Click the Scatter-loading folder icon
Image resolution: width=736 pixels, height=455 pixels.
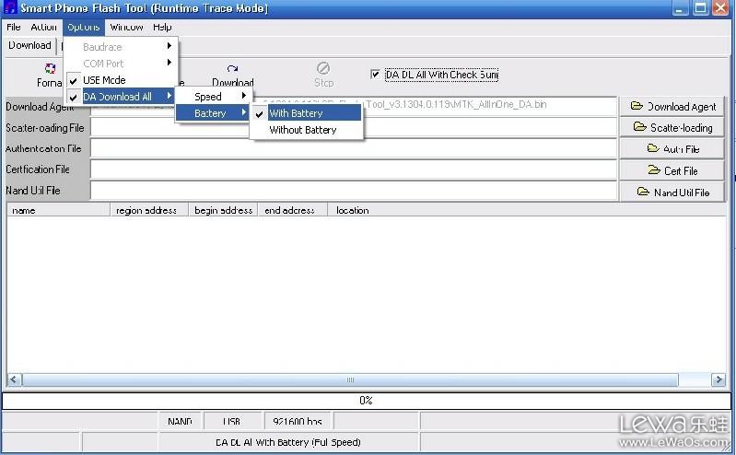pyautogui.click(x=639, y=127)
